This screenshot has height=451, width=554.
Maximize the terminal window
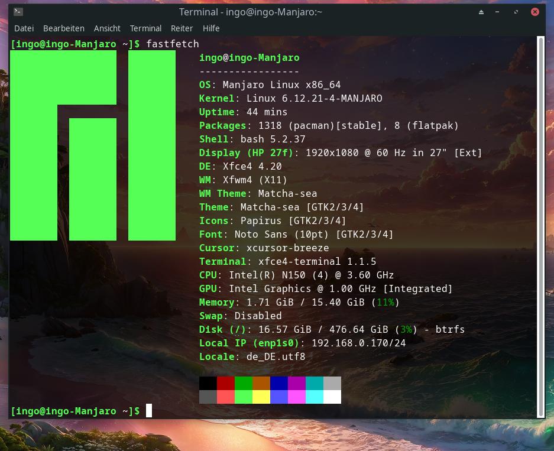(517, 12)
